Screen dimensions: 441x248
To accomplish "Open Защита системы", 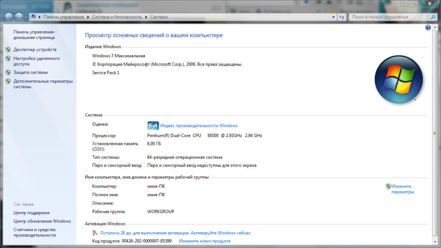I will (31, 72).
